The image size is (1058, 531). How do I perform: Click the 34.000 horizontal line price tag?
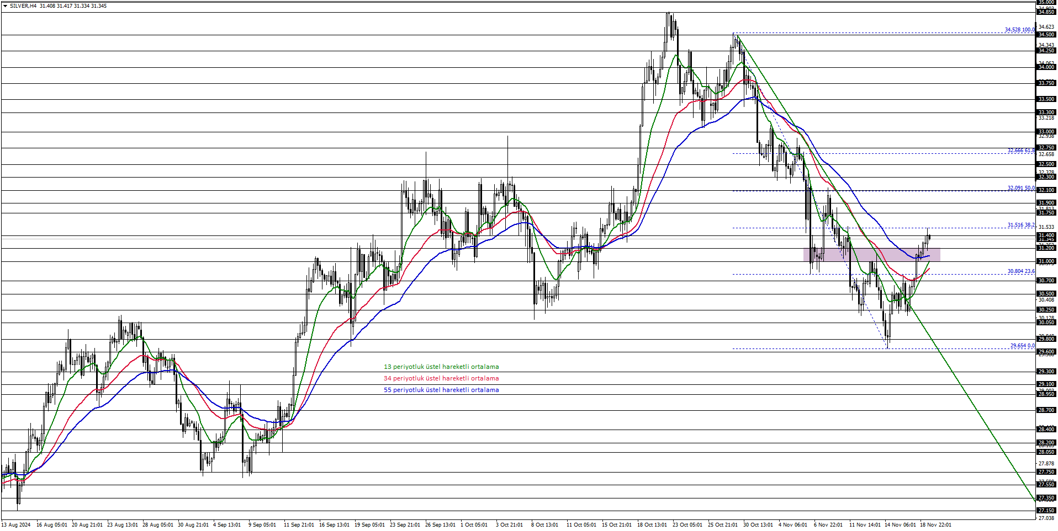[x=1046, y=67]
